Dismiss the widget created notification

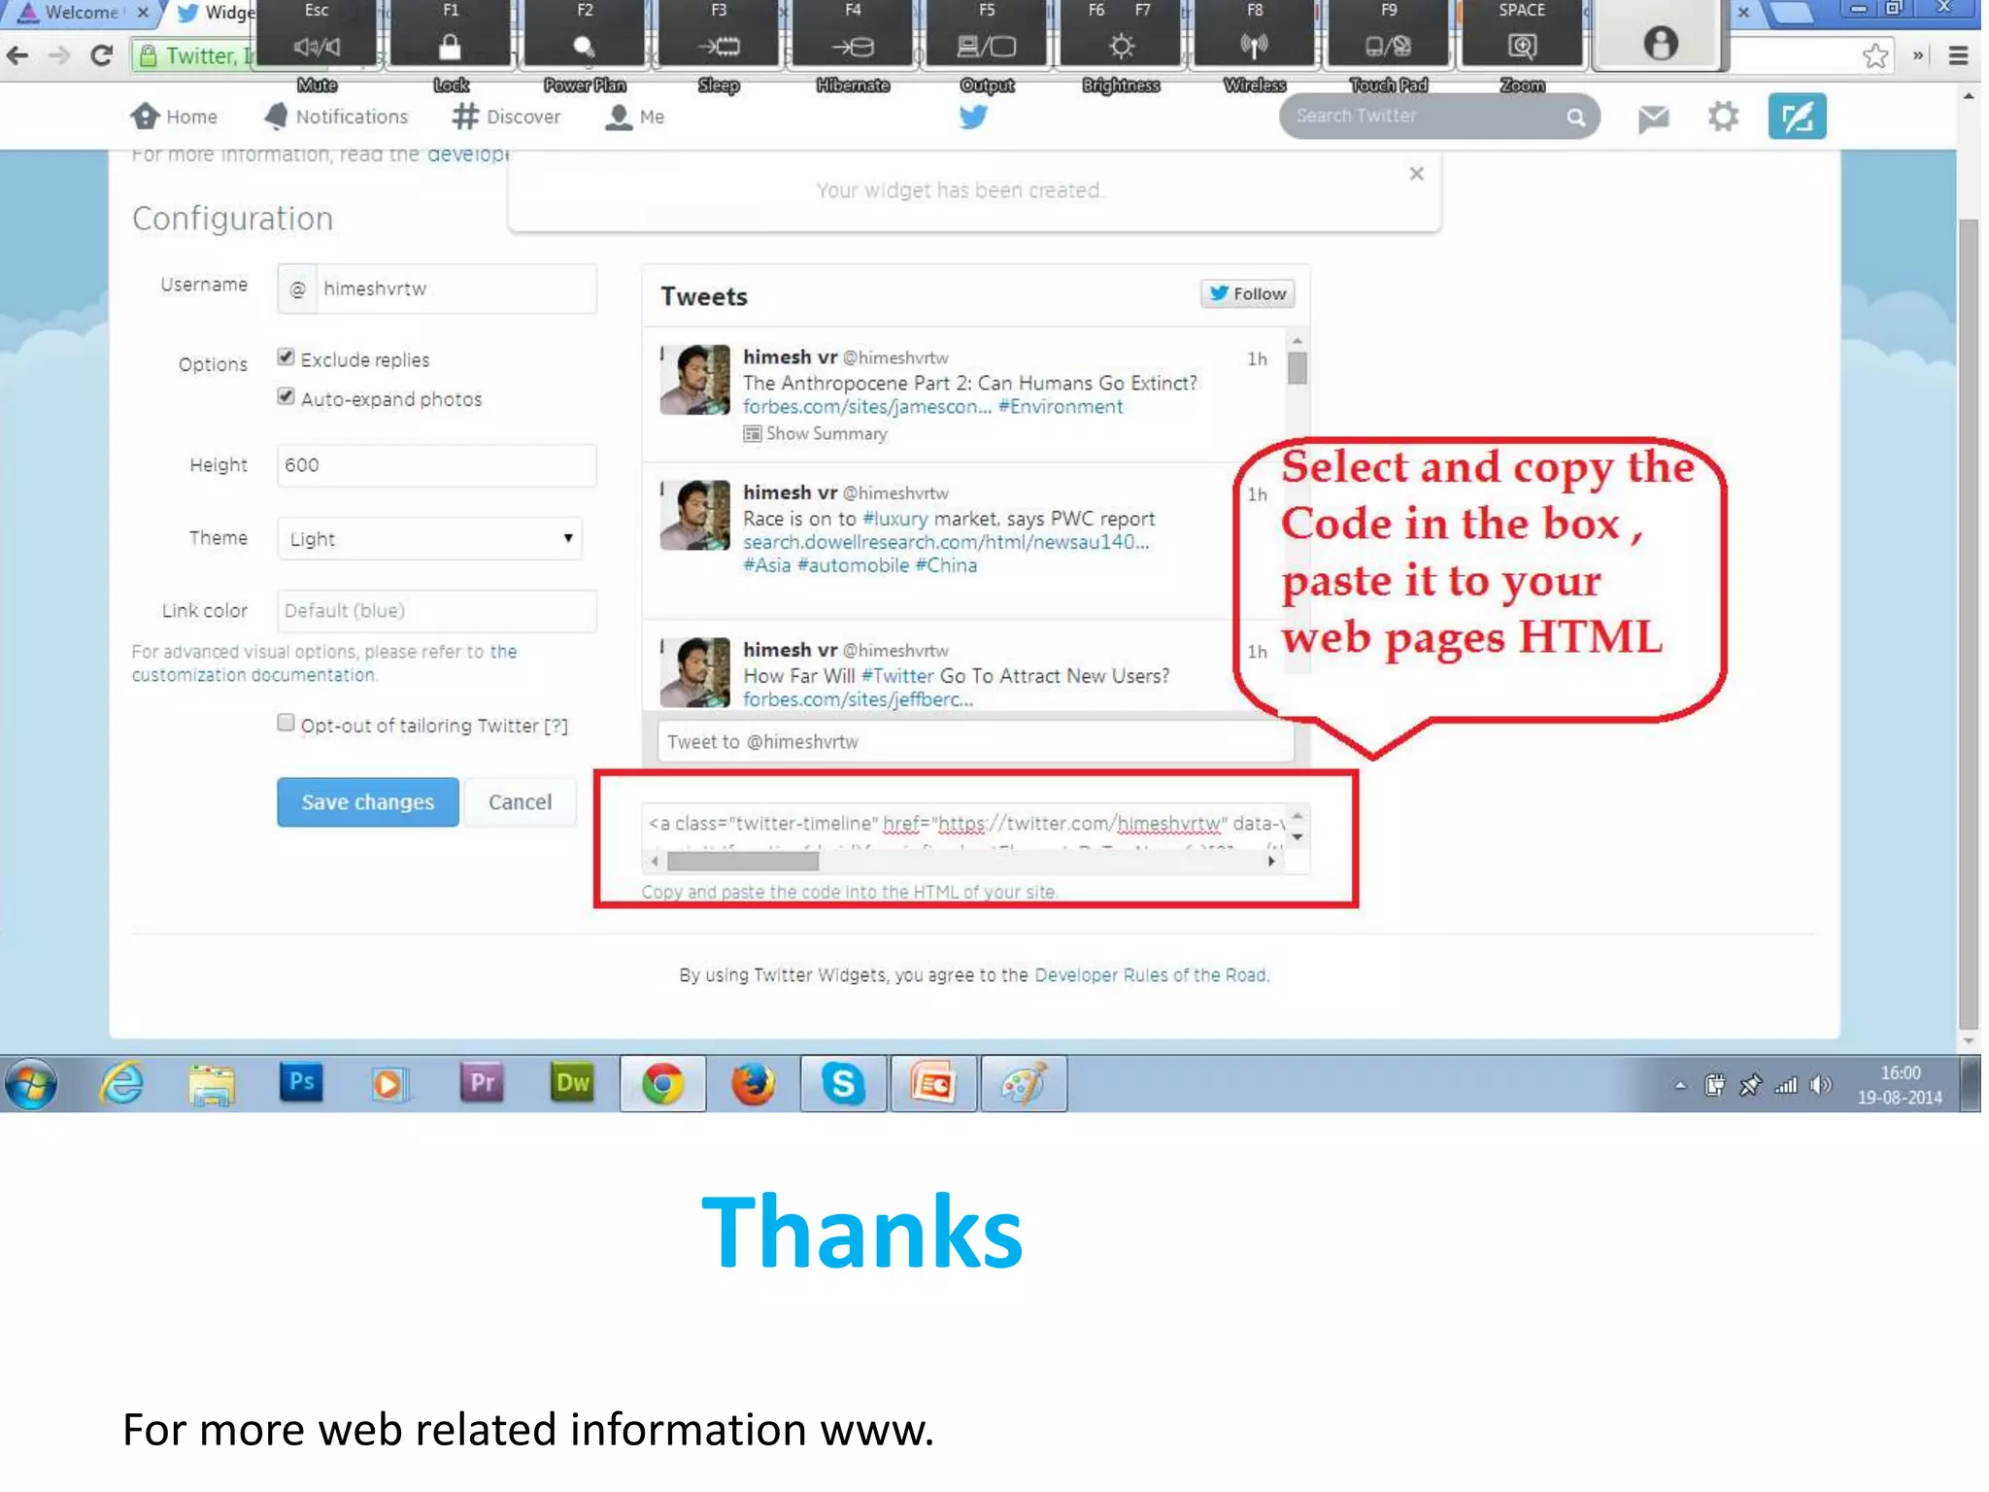1416,174
